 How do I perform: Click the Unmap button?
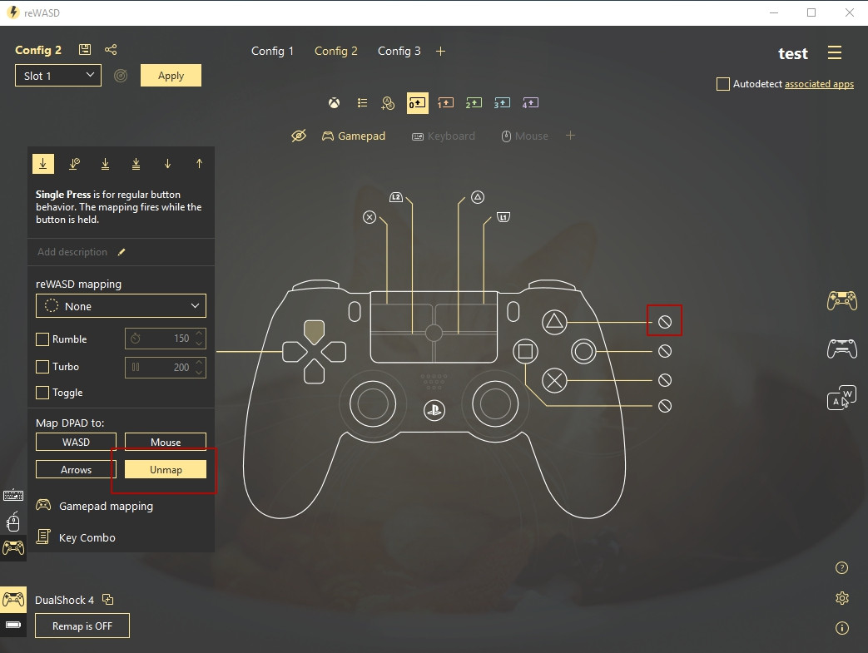click(x=166, y=470)
